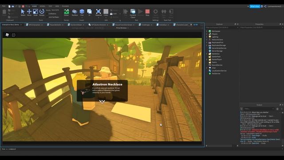Insert a new Part
Image resolution: width=284 pixels, height=160 pixels.
pyautogui.click(x=82, y=12)
